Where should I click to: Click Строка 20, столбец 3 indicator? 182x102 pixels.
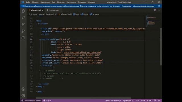[113, 101]
